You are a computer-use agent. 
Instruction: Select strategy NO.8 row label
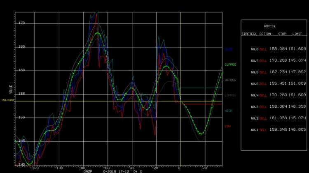(x=255, y=49)
